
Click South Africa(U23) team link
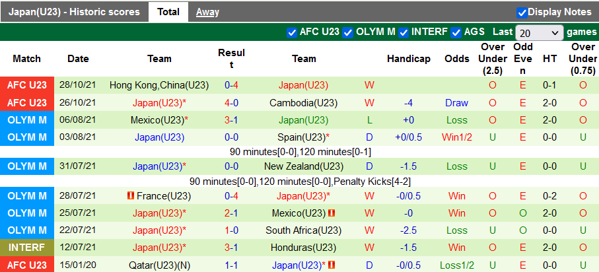[x=304, y=230]
